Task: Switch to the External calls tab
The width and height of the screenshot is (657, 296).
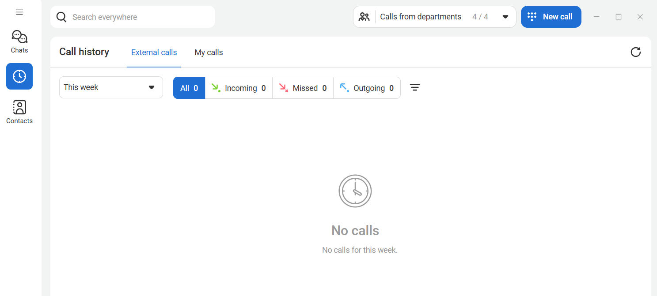Action: pyautogui.click(x=154, y=52)
